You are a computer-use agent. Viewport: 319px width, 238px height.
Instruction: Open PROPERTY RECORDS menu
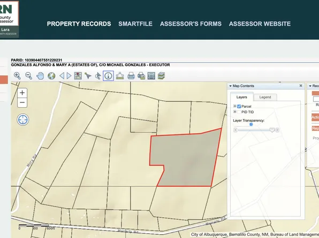point(79,23)
